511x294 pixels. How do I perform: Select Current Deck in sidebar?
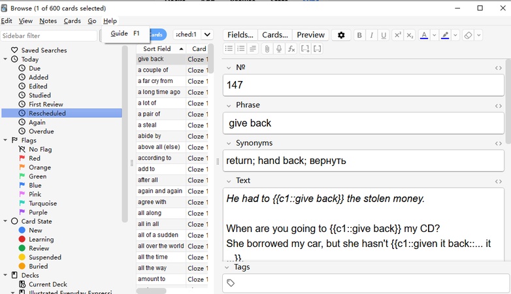pos(48,284)
